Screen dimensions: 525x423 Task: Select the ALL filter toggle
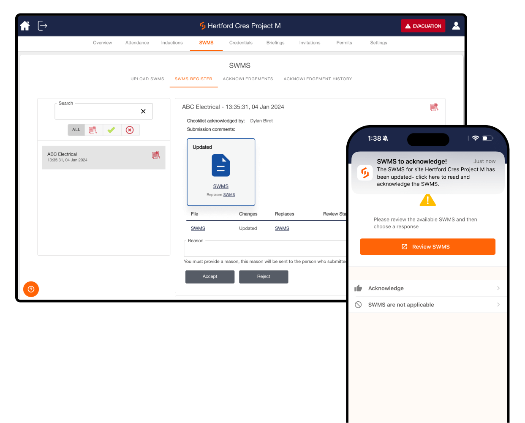76,130
